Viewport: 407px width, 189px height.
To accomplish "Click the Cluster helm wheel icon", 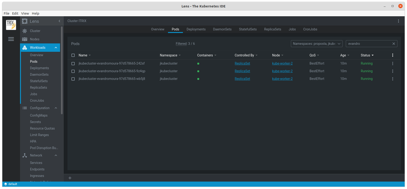I will tap(25, 31).
